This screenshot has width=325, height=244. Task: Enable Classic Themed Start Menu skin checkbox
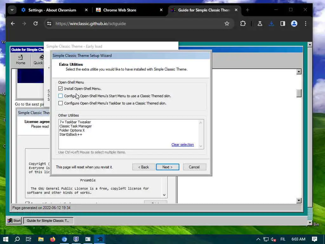click(x=60, y=96)
